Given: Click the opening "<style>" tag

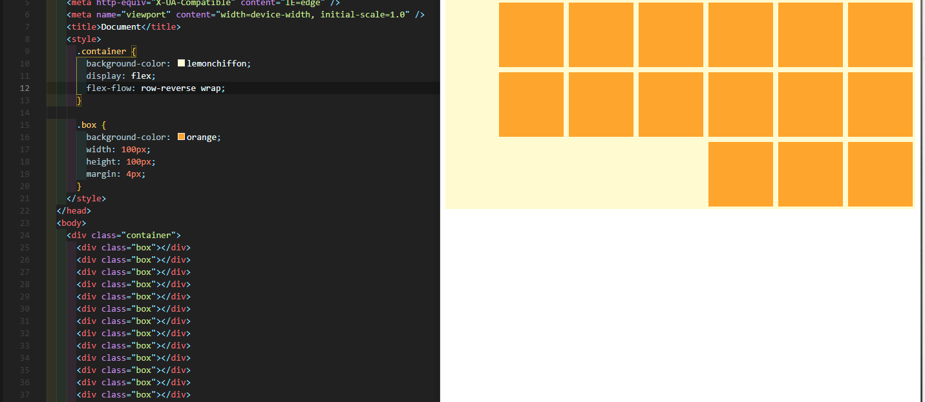Looking at the screenshot, I should [x=83, y=39].
